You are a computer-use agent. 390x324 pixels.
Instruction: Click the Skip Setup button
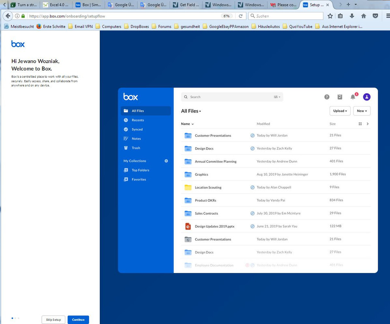(53, 320)
